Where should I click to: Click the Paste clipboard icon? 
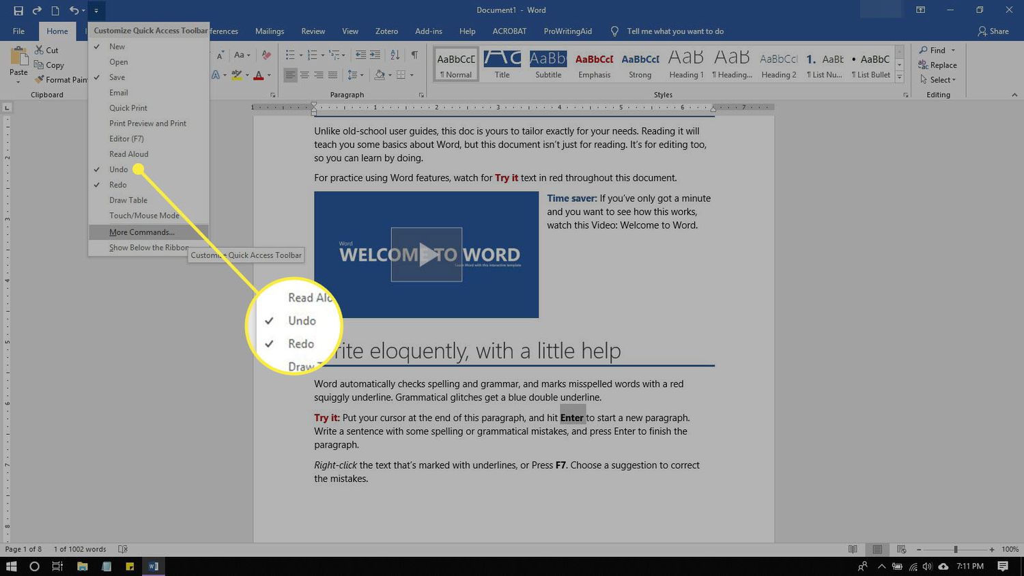pos(18,56)
